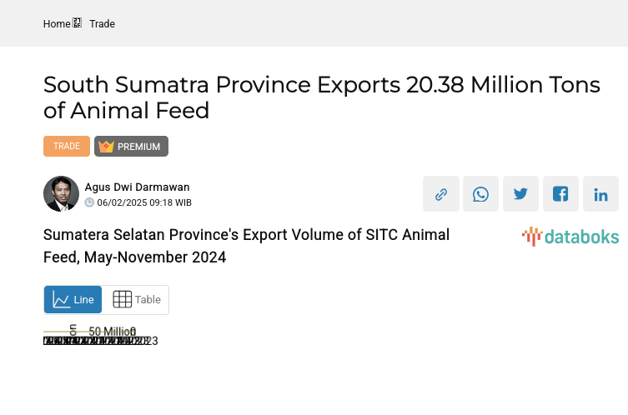Click the 50 Million axis label on chart
Screen dimensions: 628x415
[112, 332]
